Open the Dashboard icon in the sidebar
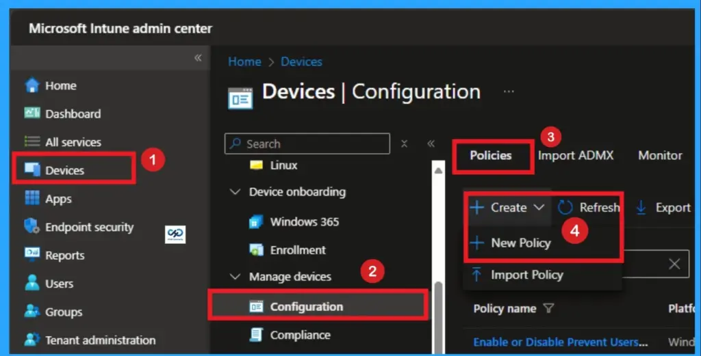Viewport: 701px width, 356px height. (x=32, y=113)
